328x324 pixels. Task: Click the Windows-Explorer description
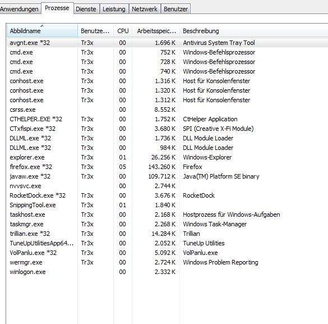point(207,157)
